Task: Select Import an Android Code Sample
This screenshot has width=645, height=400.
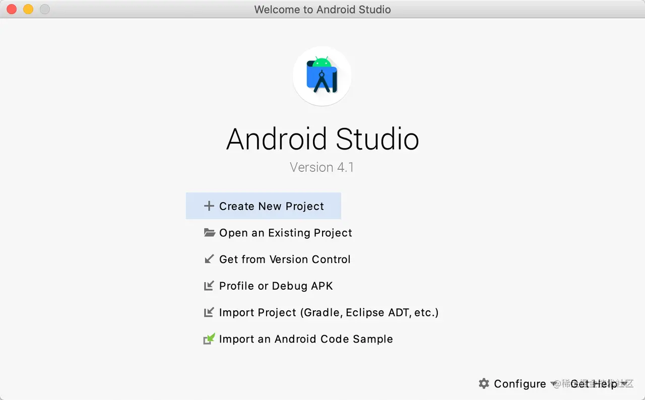Action: coord(306,339)
